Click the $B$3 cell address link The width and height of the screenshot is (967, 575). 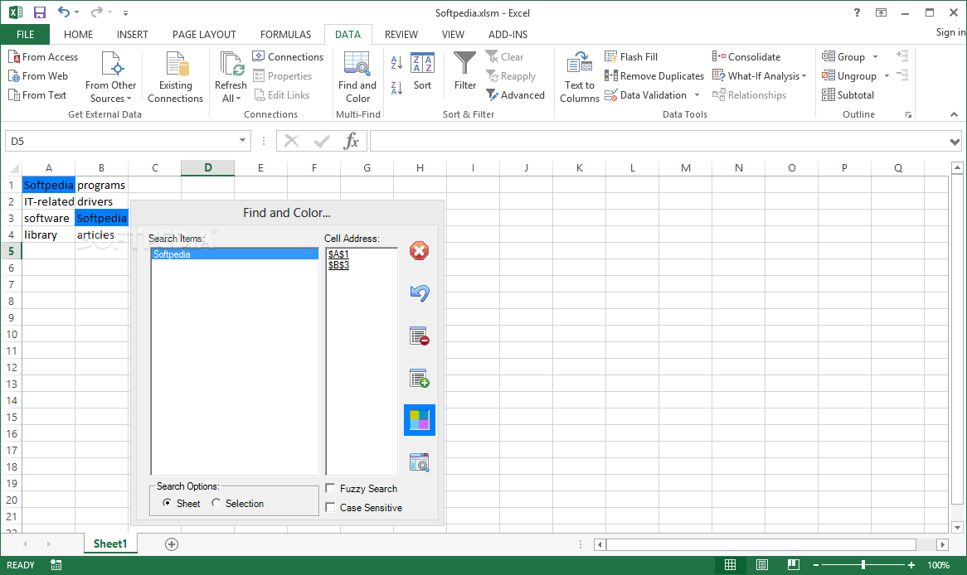pos(338,265)
